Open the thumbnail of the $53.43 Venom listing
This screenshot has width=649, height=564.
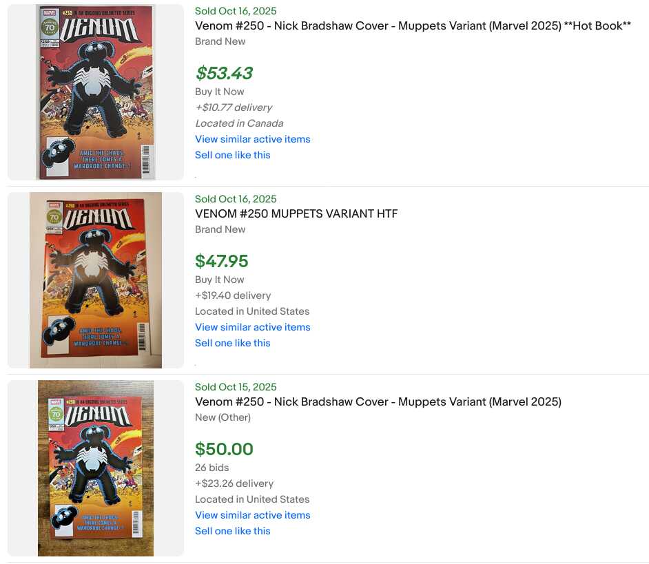[96, 92]
